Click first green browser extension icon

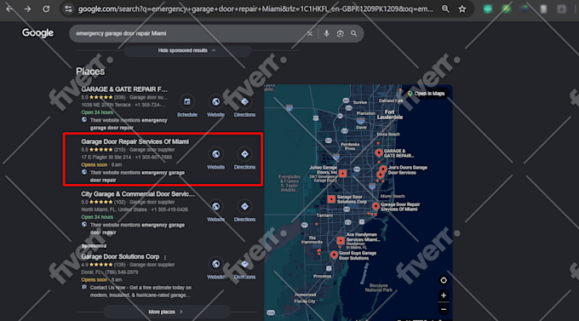pyautogui.click(x=488, y=9)
